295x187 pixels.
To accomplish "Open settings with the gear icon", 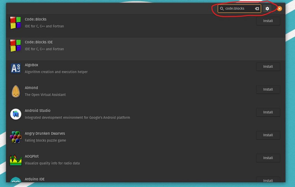I will click(267, 9).
